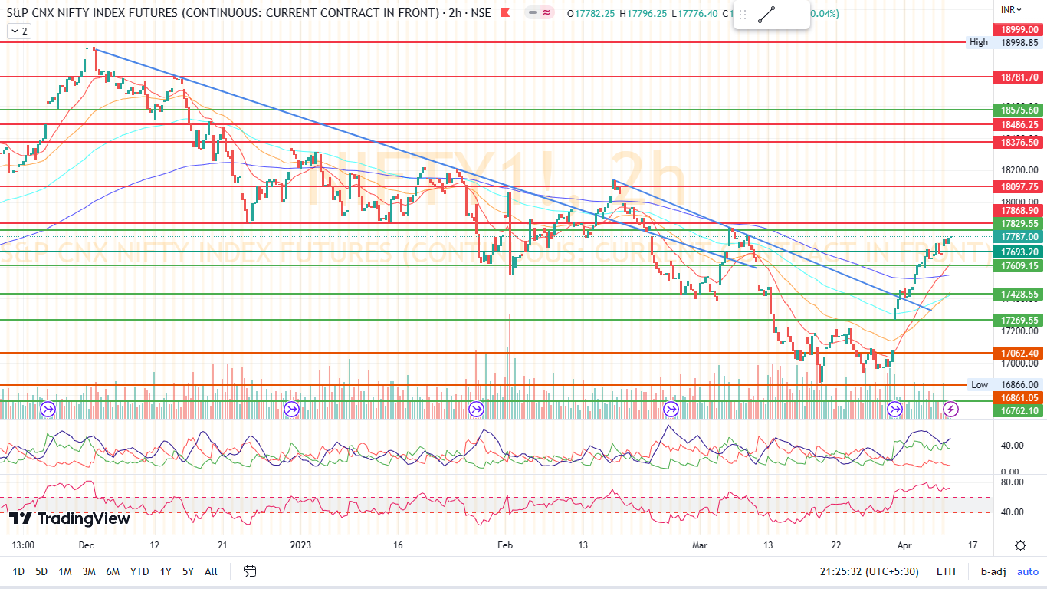Viewport: 1047px width, 589px height.
Task: Open the INR currency dropdown
Action: 1010,10
